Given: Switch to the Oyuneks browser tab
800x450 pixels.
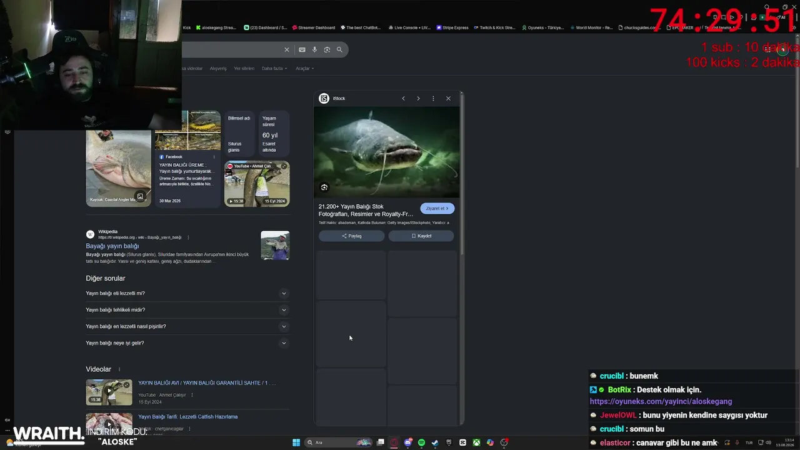Looking at the screenshot, I should [542, 27].
